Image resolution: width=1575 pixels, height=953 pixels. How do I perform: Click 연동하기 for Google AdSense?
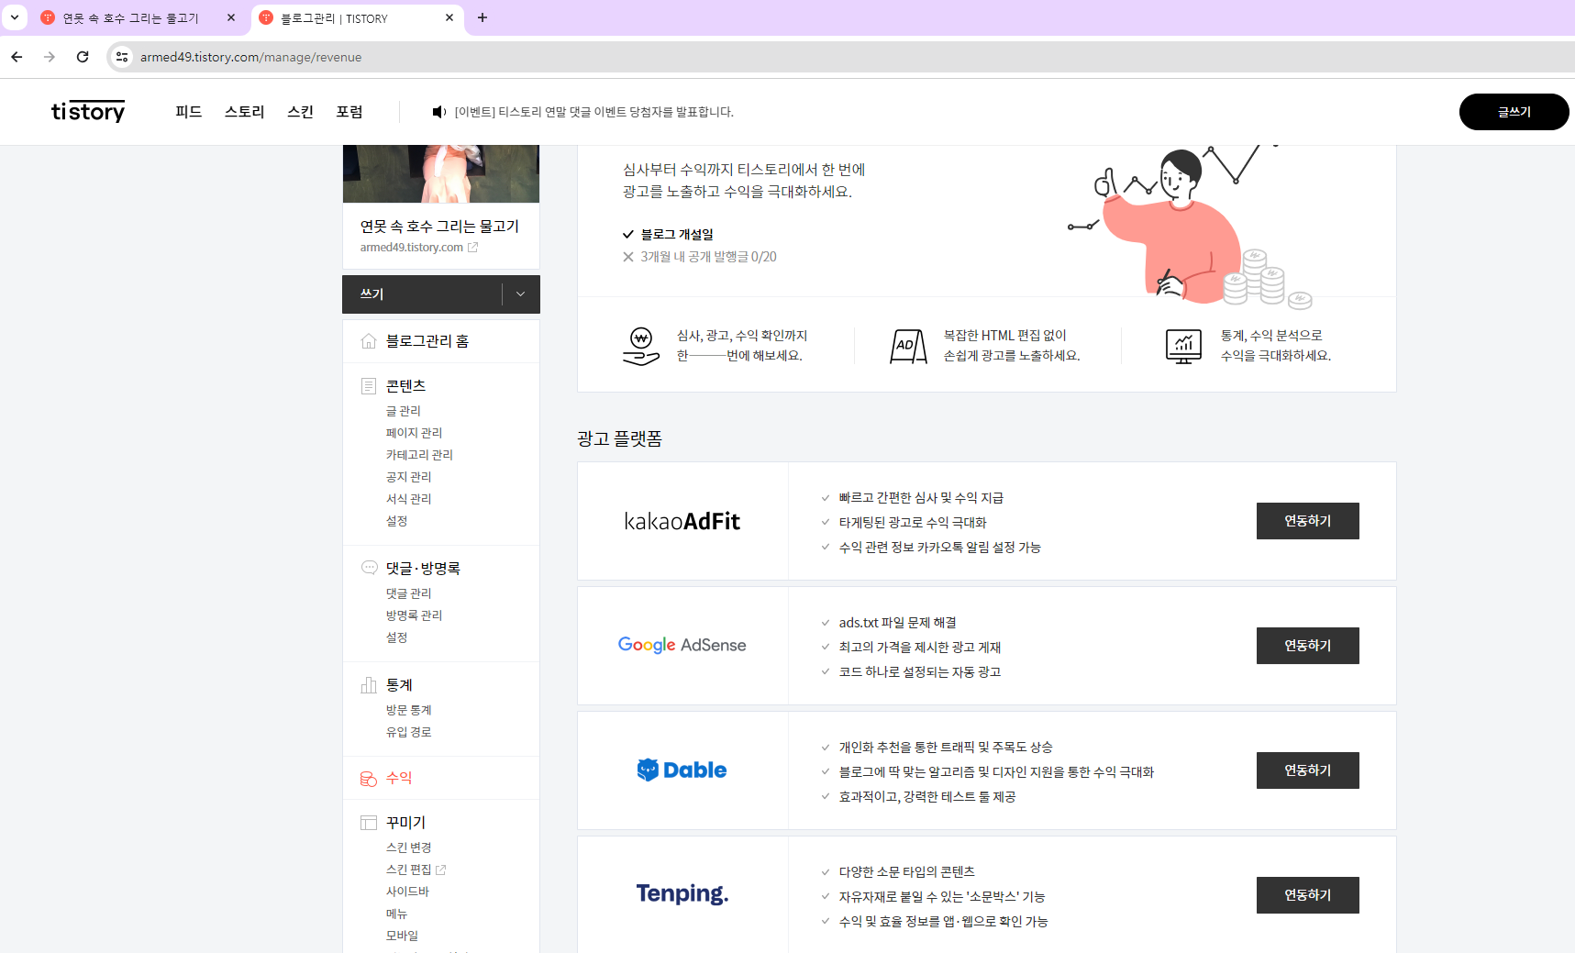pos(1307,646)
